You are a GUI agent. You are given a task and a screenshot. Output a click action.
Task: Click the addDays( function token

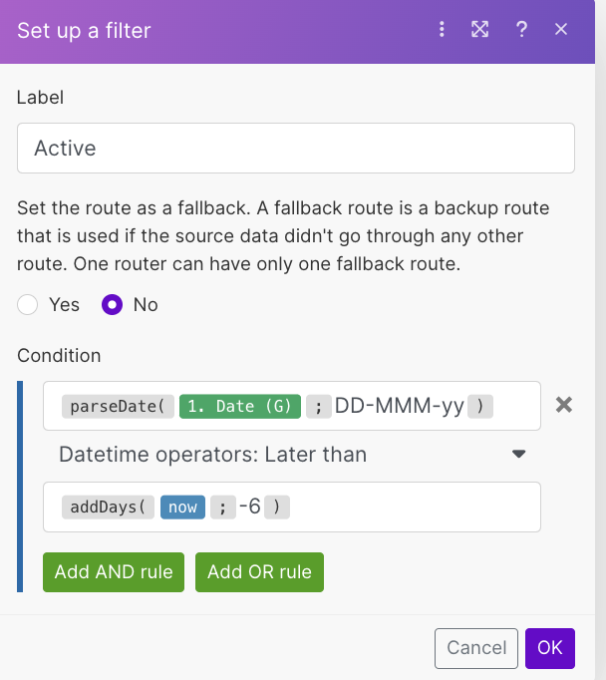tap(108, 508)
